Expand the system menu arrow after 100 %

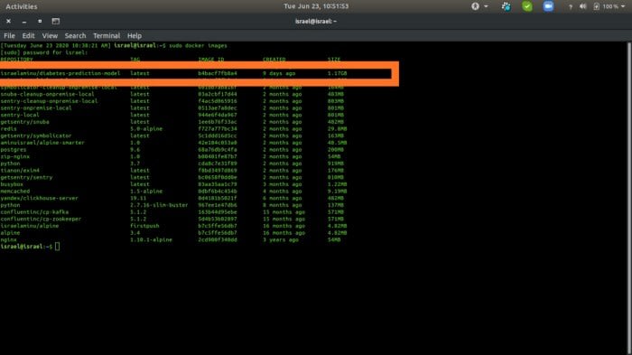[x=623, y=6]
